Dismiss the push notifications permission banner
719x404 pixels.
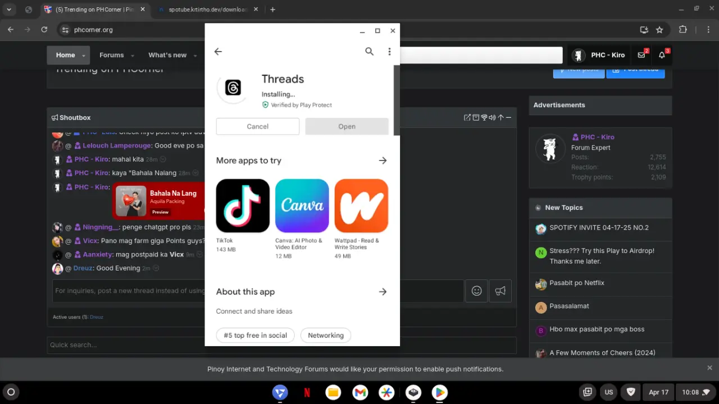click(x=709, y=368)
